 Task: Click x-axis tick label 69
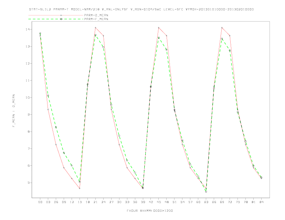click(x=222, y=202)
